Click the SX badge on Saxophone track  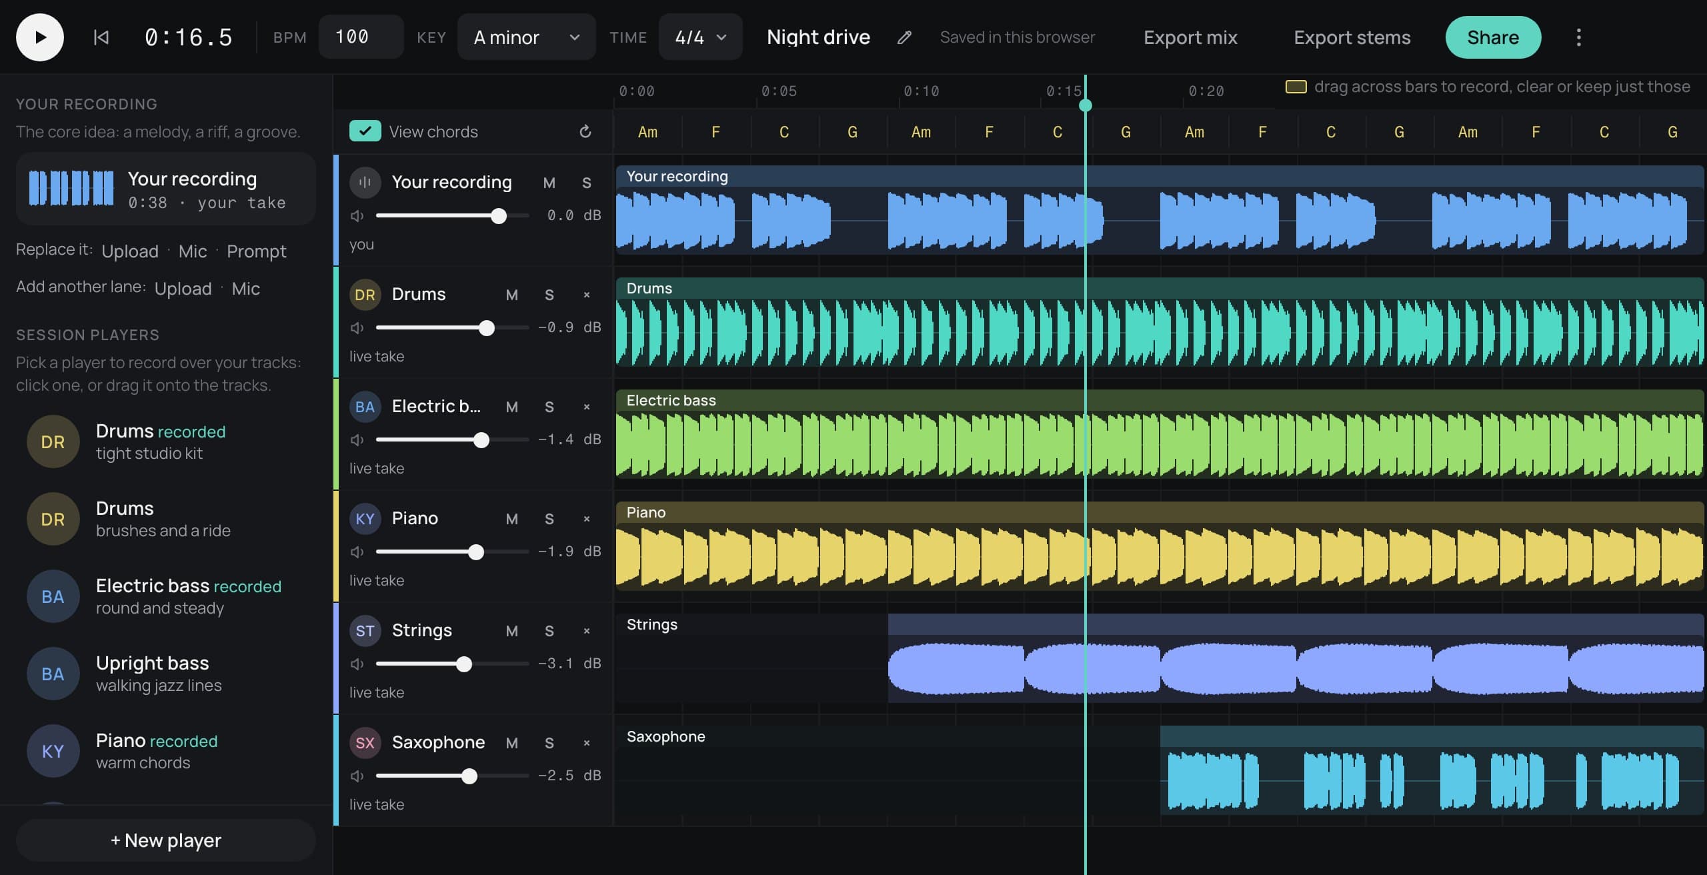(x=365, y=743)
